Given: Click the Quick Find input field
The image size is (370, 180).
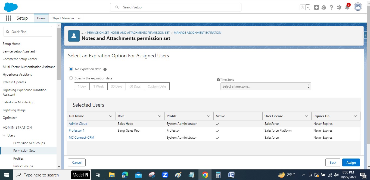Looking at the screenshot, I should pos(28,32).
